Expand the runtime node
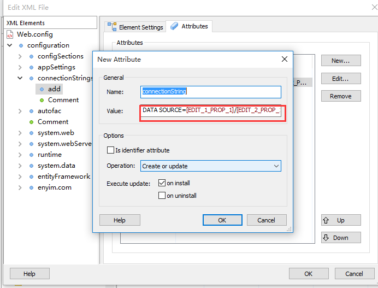This screenshot has height=288, width=378. pyautogui.click(x=20, y=155)
